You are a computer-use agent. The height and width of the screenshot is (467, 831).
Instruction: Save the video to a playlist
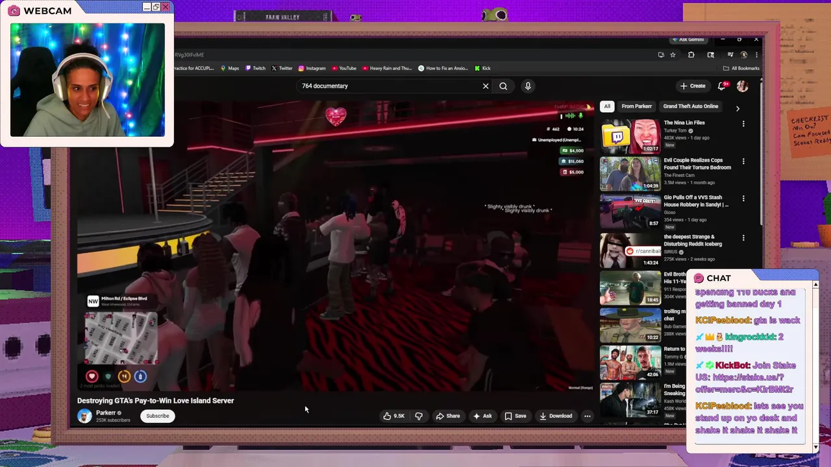click(515, 416)
